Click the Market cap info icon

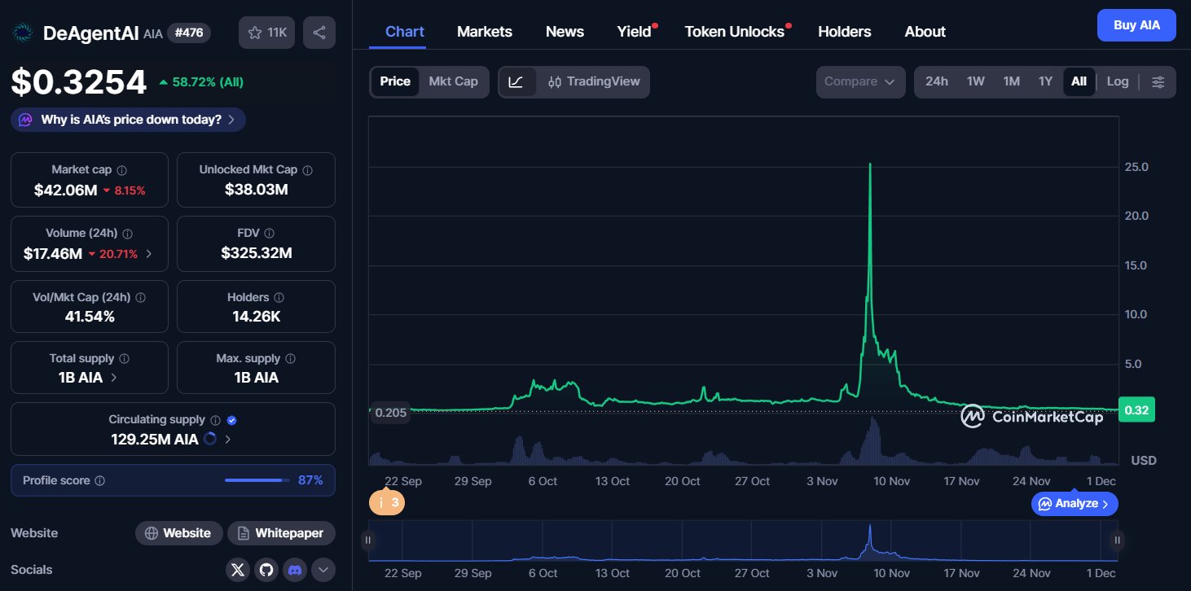coord(122,170)
